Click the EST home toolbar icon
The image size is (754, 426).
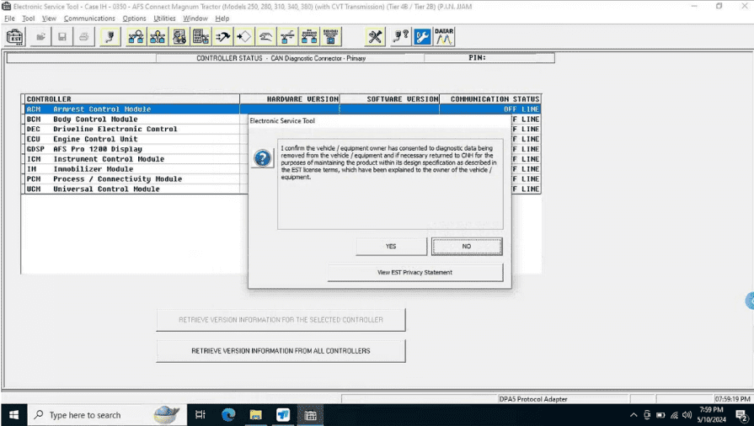coord(14,37)
